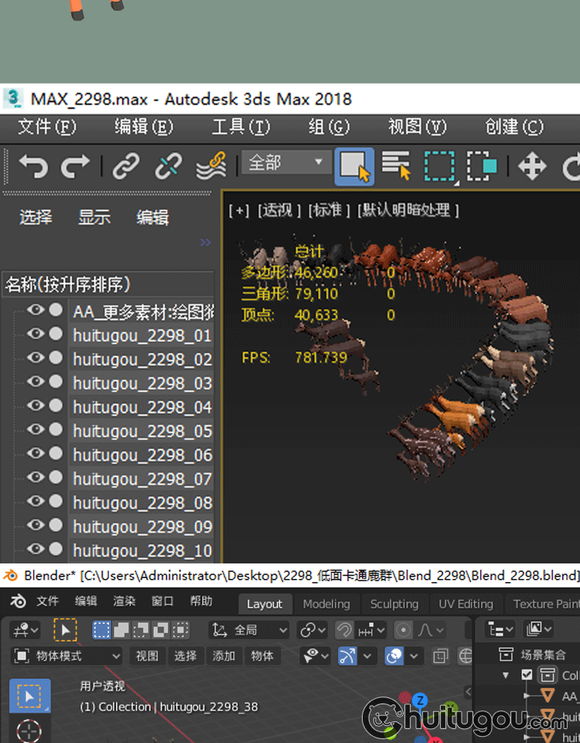Open the 编辑(E) menu in 3ds Max

144,127
